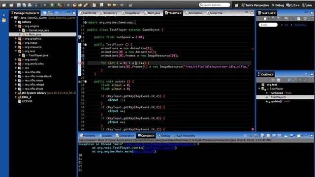Close the TestPla editor tab
The height and width of the screenshot is (177, 315).
(181, 13)
